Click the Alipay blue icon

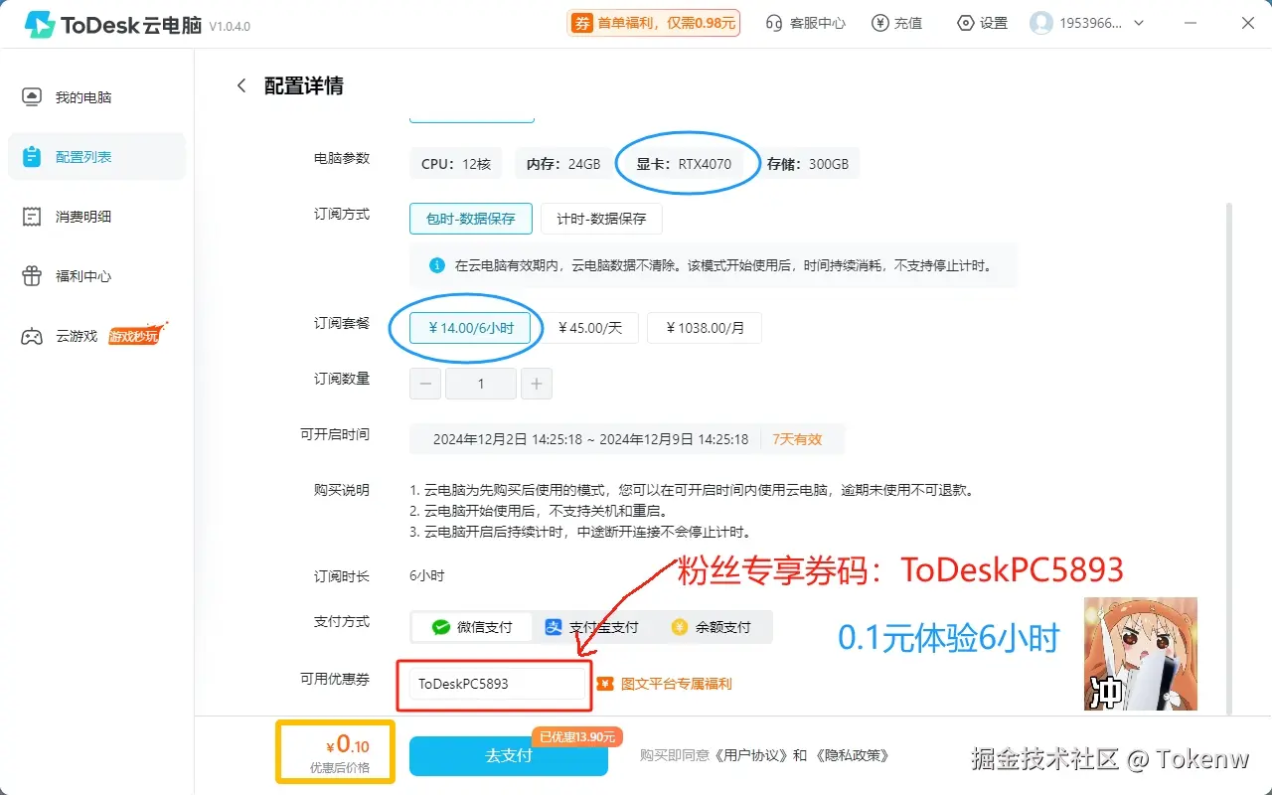pos(554,627)
